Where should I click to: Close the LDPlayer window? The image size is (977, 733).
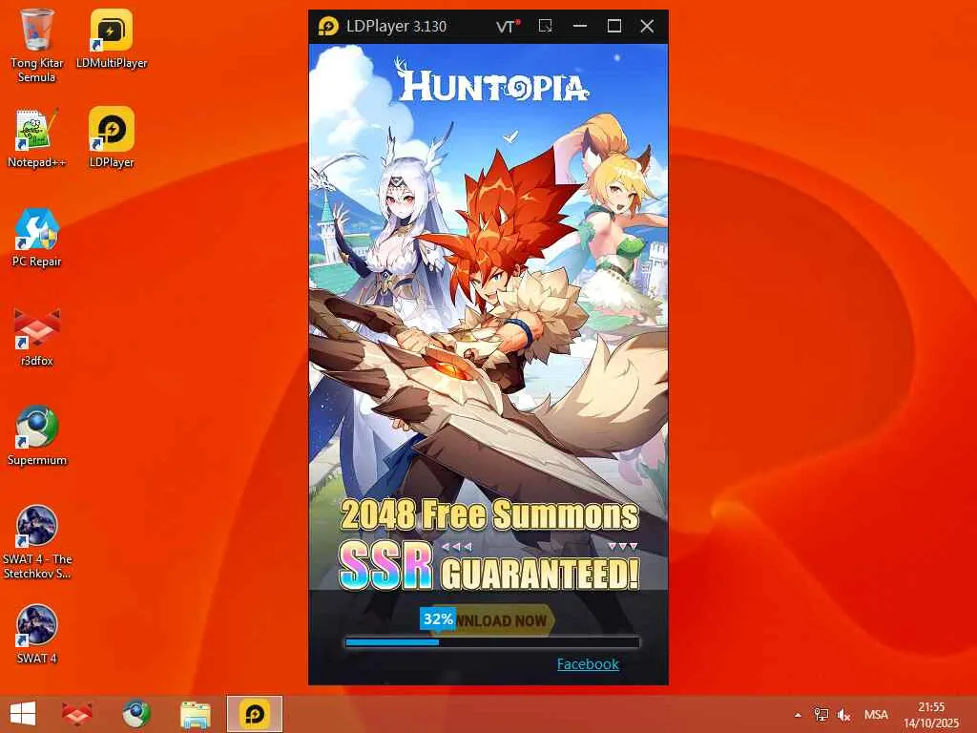click(x=648, y=26)
